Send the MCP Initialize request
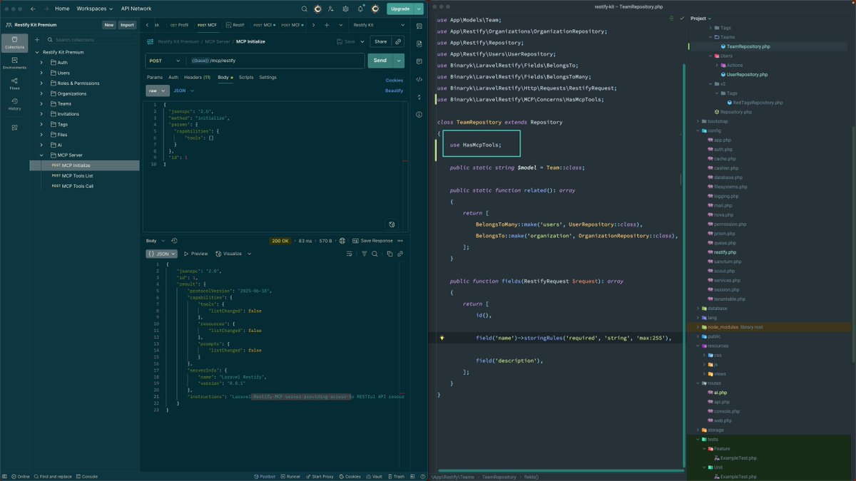Screen dimensions: 856x481 (380, 61)
